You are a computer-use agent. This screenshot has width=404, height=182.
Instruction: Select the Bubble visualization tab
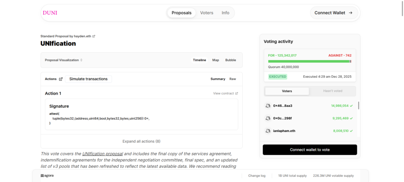pyautogui.click(x=230, y=60)
